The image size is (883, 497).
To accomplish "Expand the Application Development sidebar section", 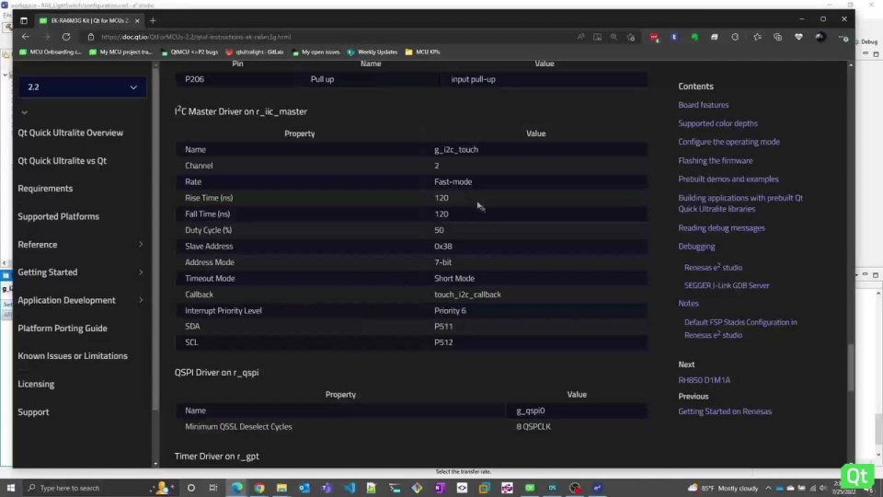I will pyautogui.click(x=141, y=300).
